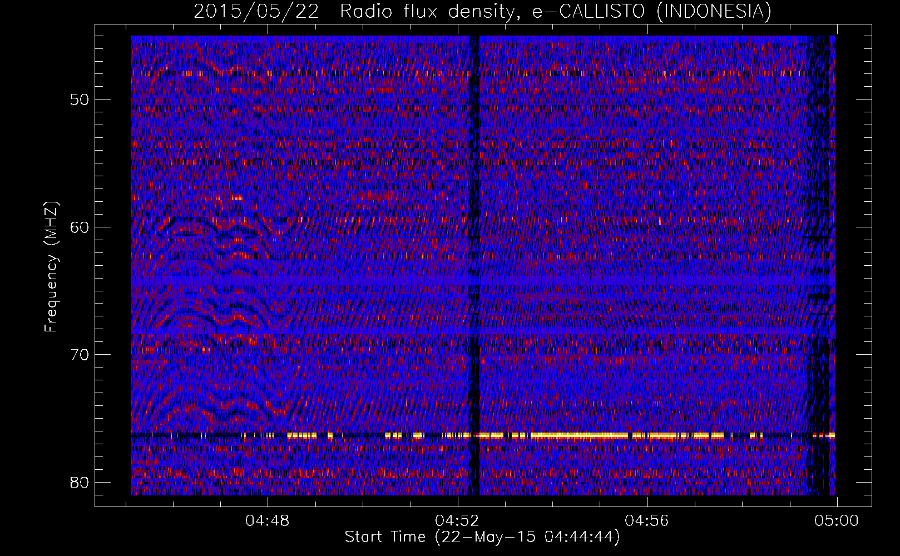This screenshot has height=556, width=900.
Task: Click the 04:52 time tick label
Action: 458,521
